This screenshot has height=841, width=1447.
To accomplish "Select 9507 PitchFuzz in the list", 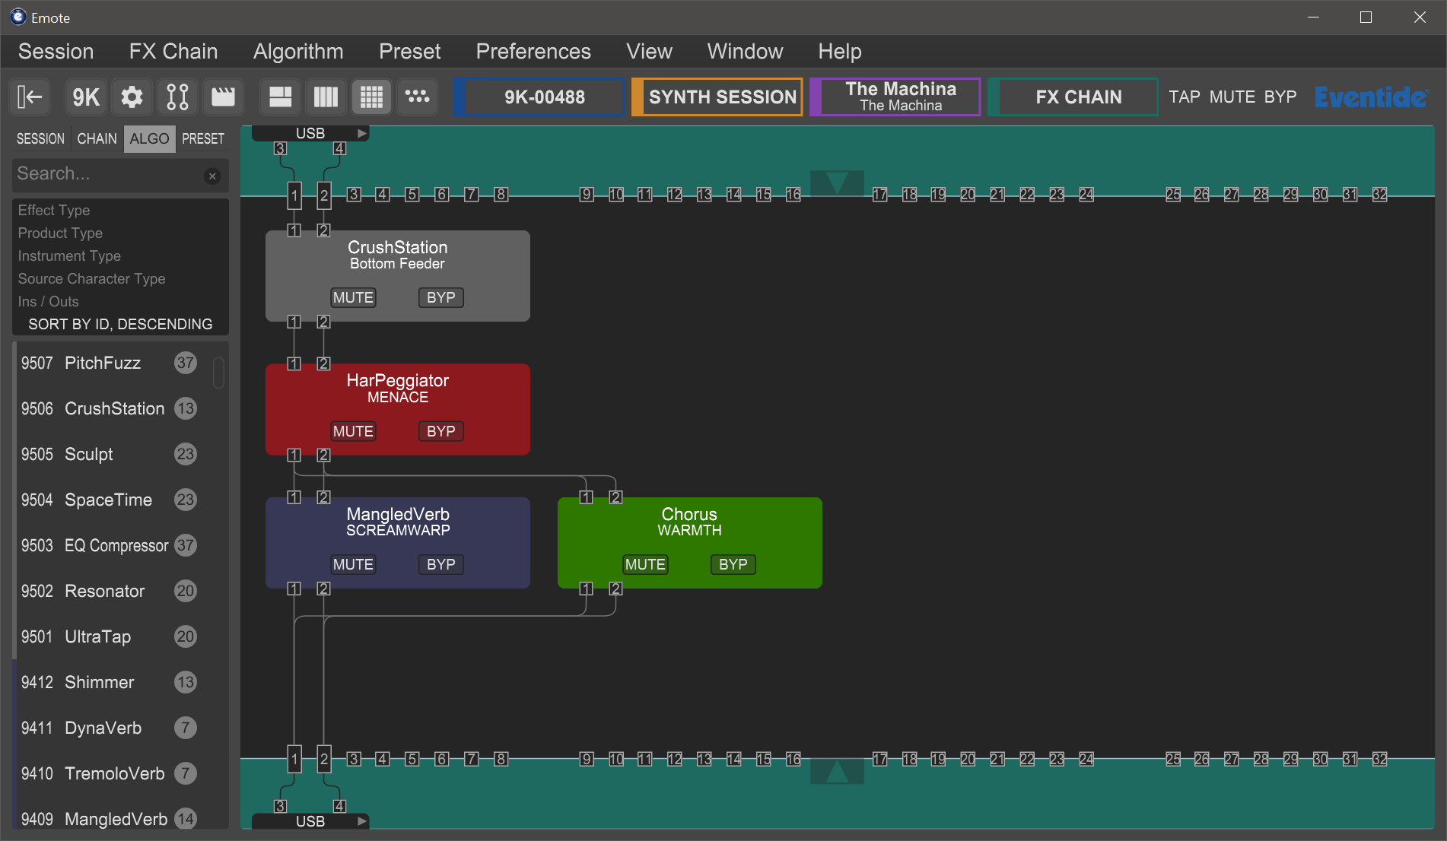I will [x=111, y=363].
